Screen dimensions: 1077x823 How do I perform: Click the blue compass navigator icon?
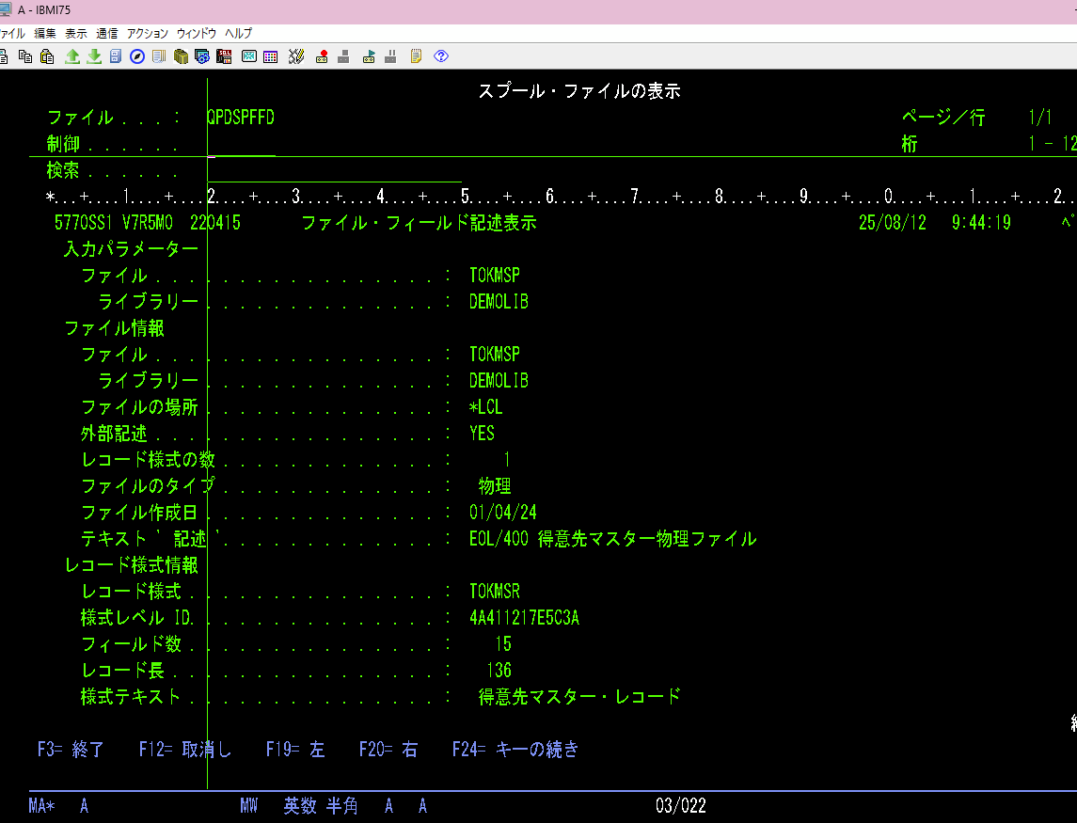[137, 56]
